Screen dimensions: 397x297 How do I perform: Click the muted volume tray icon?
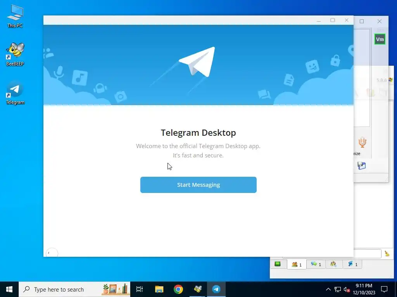point(347,289)
